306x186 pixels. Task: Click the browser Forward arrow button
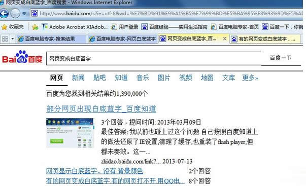click(15, 13)
